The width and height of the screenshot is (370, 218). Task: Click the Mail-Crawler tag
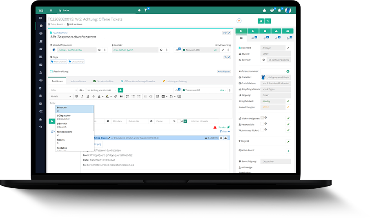coord(58,62)
